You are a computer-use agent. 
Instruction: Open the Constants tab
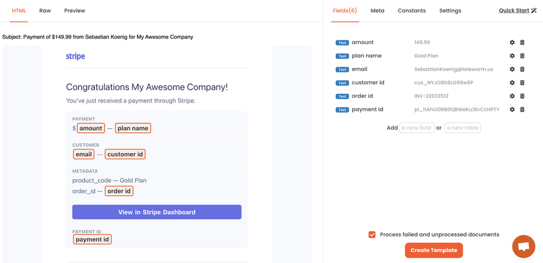click(411, 11)
